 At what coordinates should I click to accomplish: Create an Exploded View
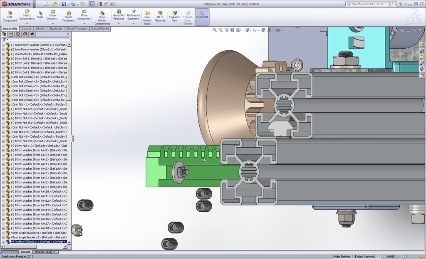tap(174, 16)
